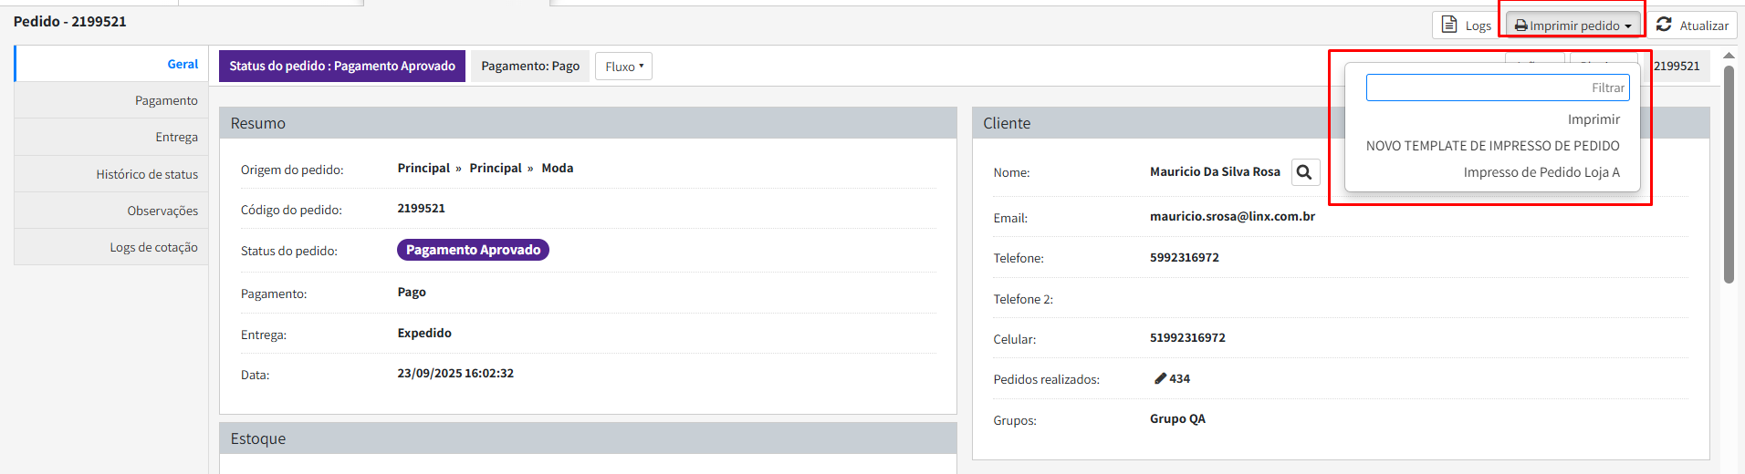Screen dimensions: 1745x474
Task: Choose Imprimir from the print menu
Action: 1593,119
